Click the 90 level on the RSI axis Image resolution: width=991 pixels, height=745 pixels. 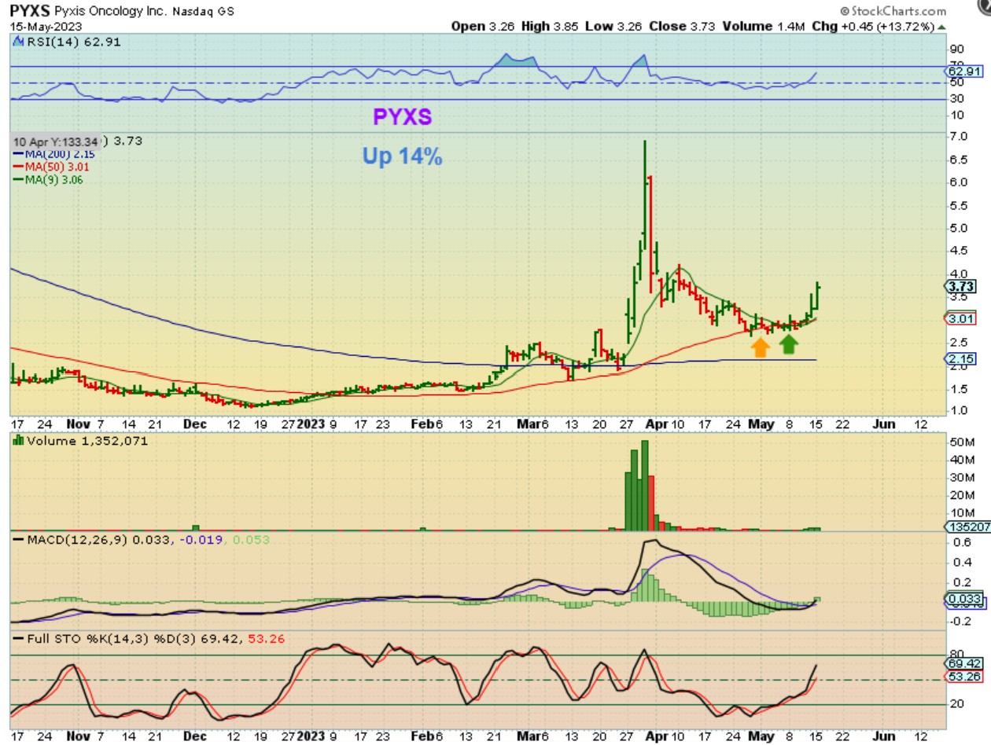(x=956, y=50)
